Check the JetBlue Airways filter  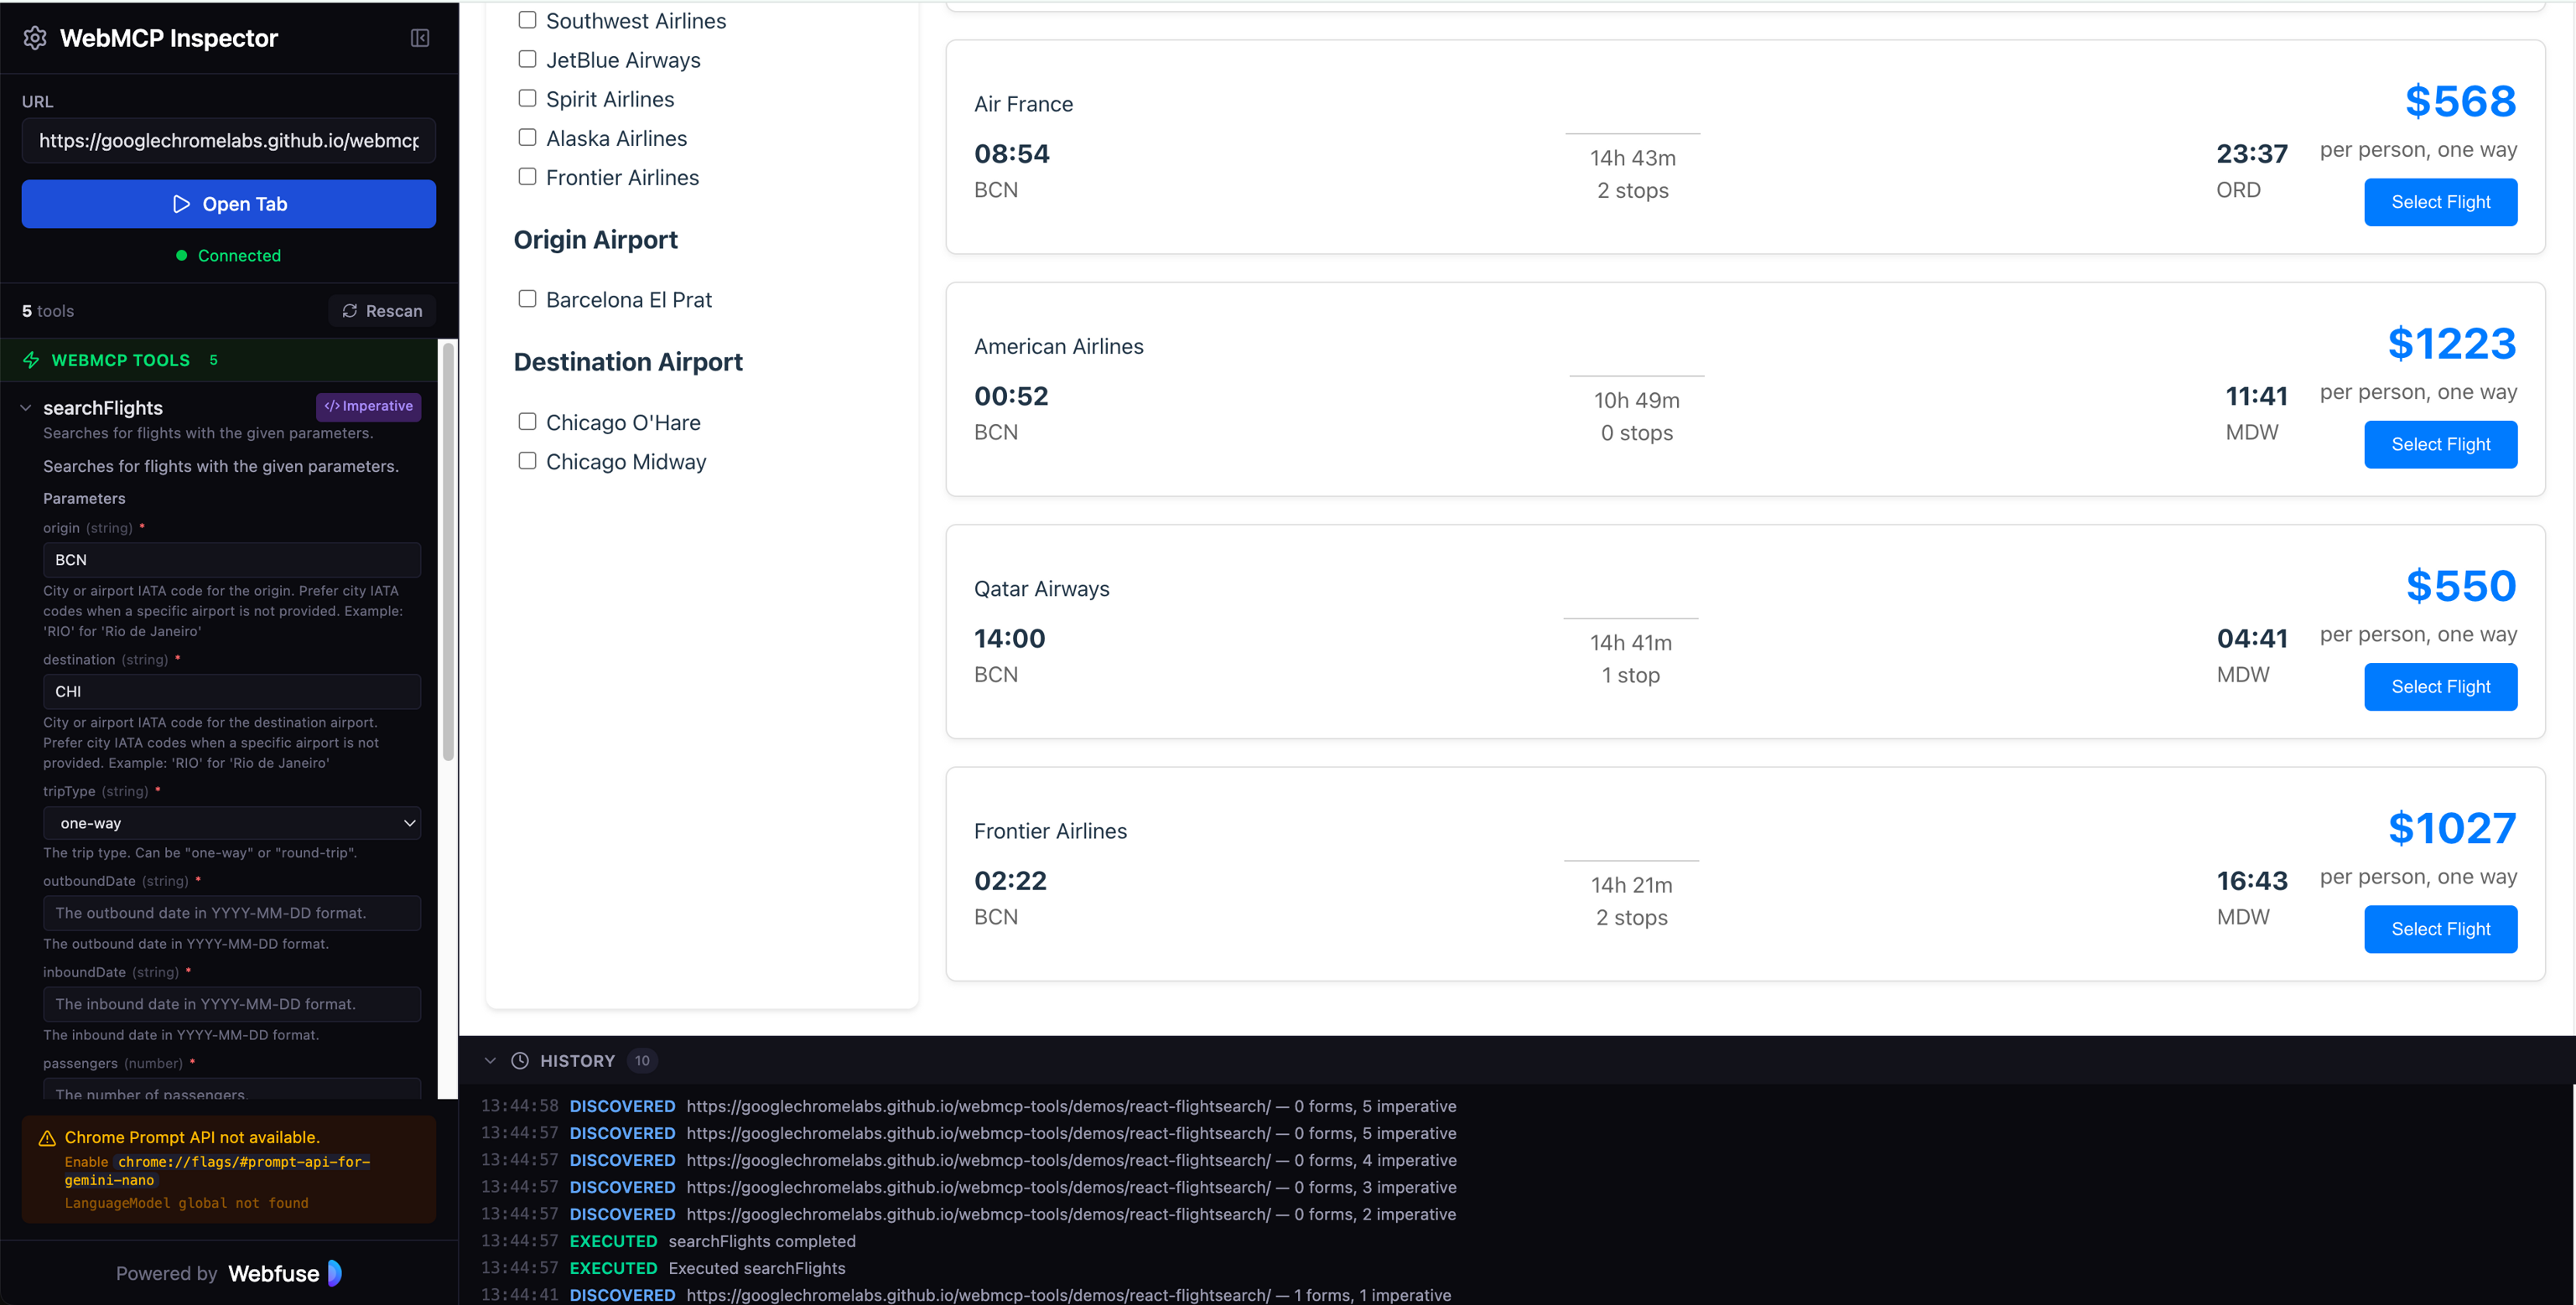(x=527, y=59)
